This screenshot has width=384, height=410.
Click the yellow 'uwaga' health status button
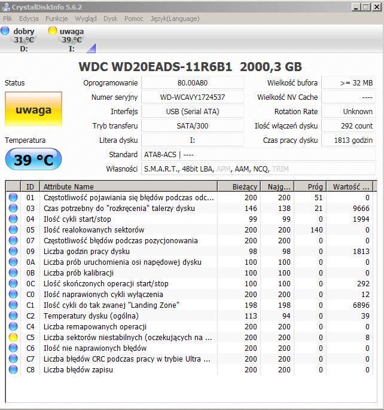33,109
